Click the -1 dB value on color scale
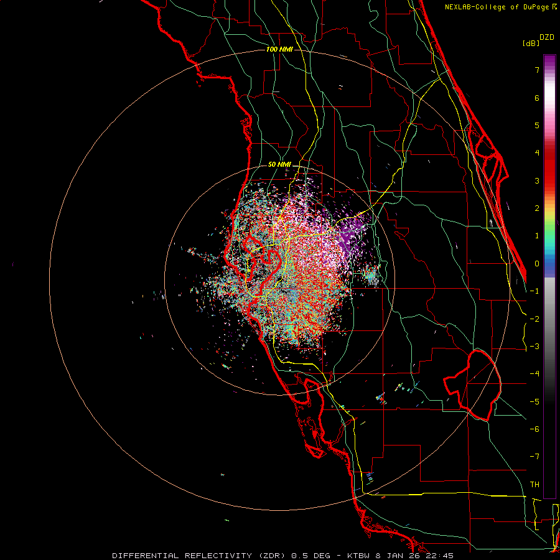This screenshot has height=560, width=560. 534,291
